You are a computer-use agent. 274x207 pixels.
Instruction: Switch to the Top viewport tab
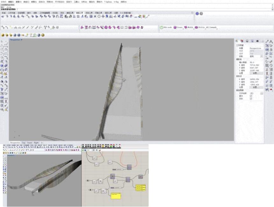tap(24, 143)
